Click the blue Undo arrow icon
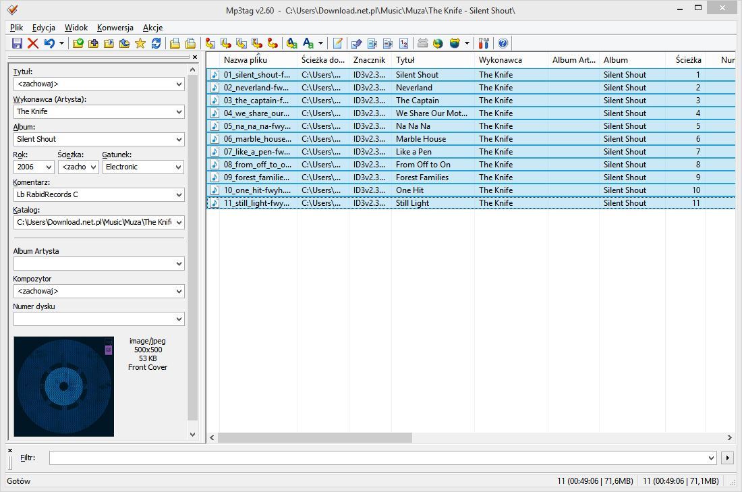Image resolution: width=742 pixels, height=492 pixels. point(49,44)
